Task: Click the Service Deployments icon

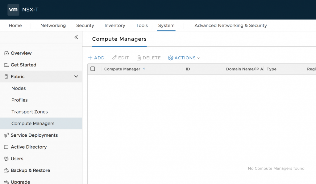Action: pos(6,135)
